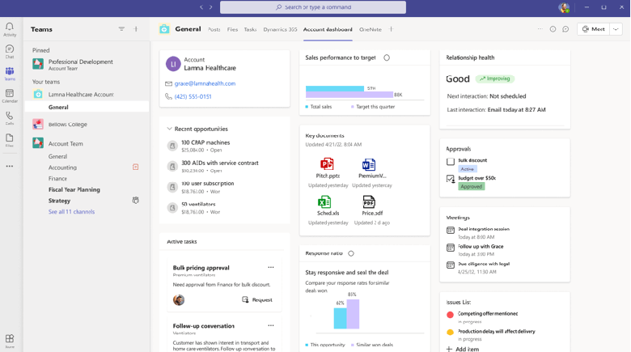This screenshot has height=352, width=631.
Task: Uncheck the Budget over $50k checkbox
Action: [451, 179]
